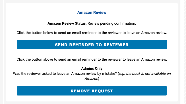This screenshot has width=186, height=104.
Task: Click the gray page background below the white card
Action: [92, 103]
